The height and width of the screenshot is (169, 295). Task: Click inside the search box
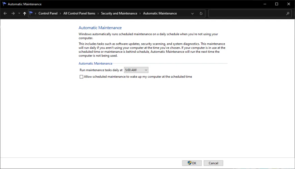pos(247,14)
